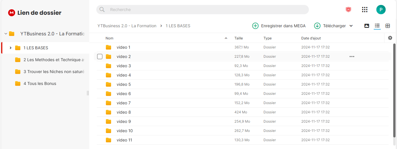
Task: Click Lien de dossier title
Action: coord(40,13)
